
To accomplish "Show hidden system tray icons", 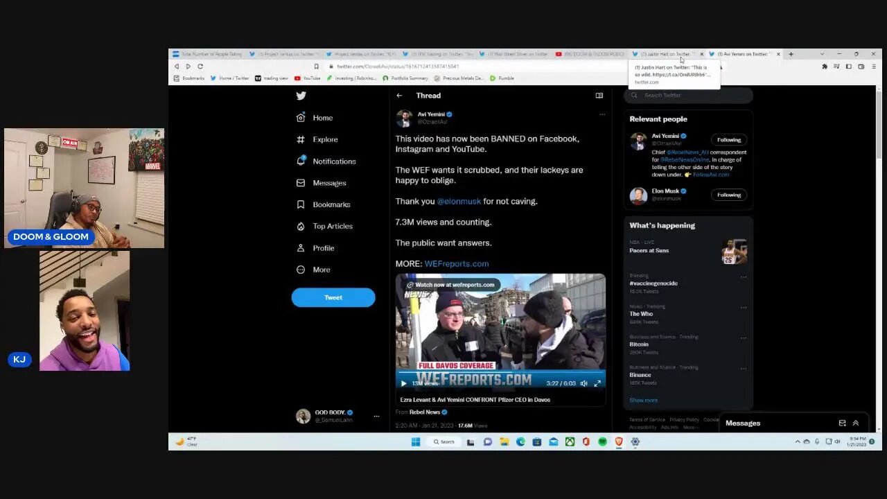I will click(798, 441).
